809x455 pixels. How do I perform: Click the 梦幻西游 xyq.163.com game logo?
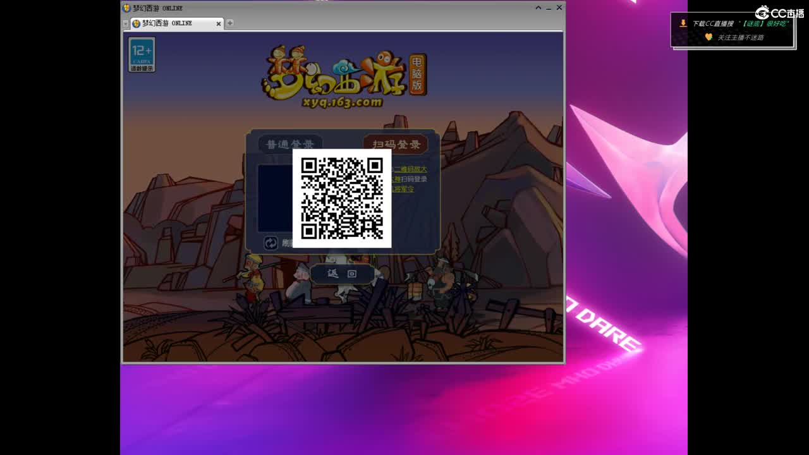344,76
